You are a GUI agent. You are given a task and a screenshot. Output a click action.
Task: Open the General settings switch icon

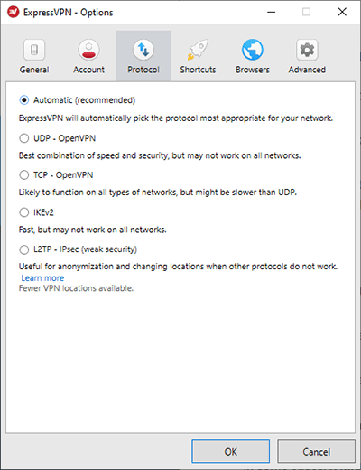pyautogui.click(x=34, y=50)
